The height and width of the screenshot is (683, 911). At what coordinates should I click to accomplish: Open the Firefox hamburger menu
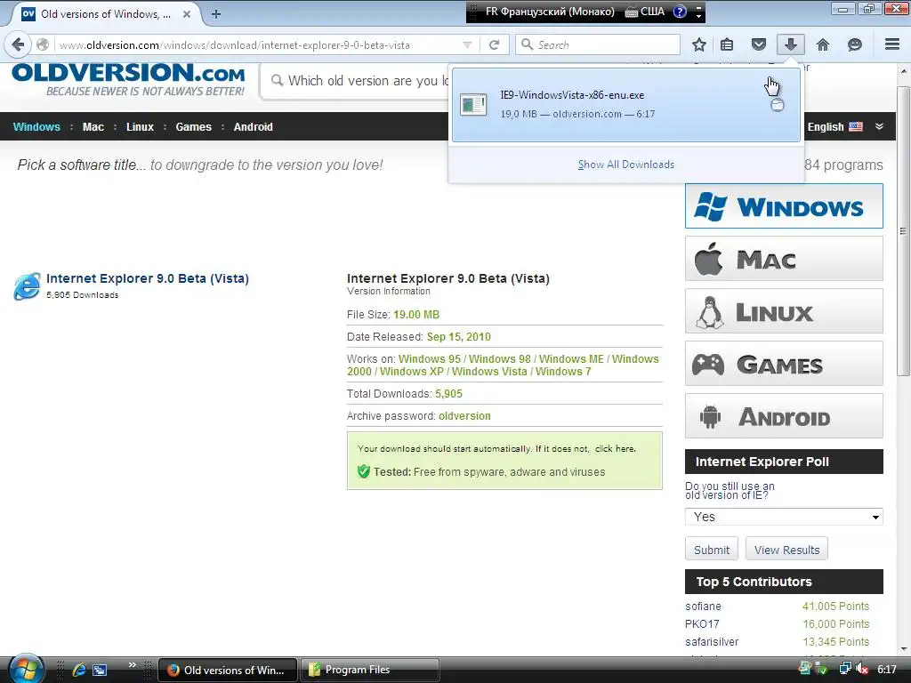click(x=891, y=44)
